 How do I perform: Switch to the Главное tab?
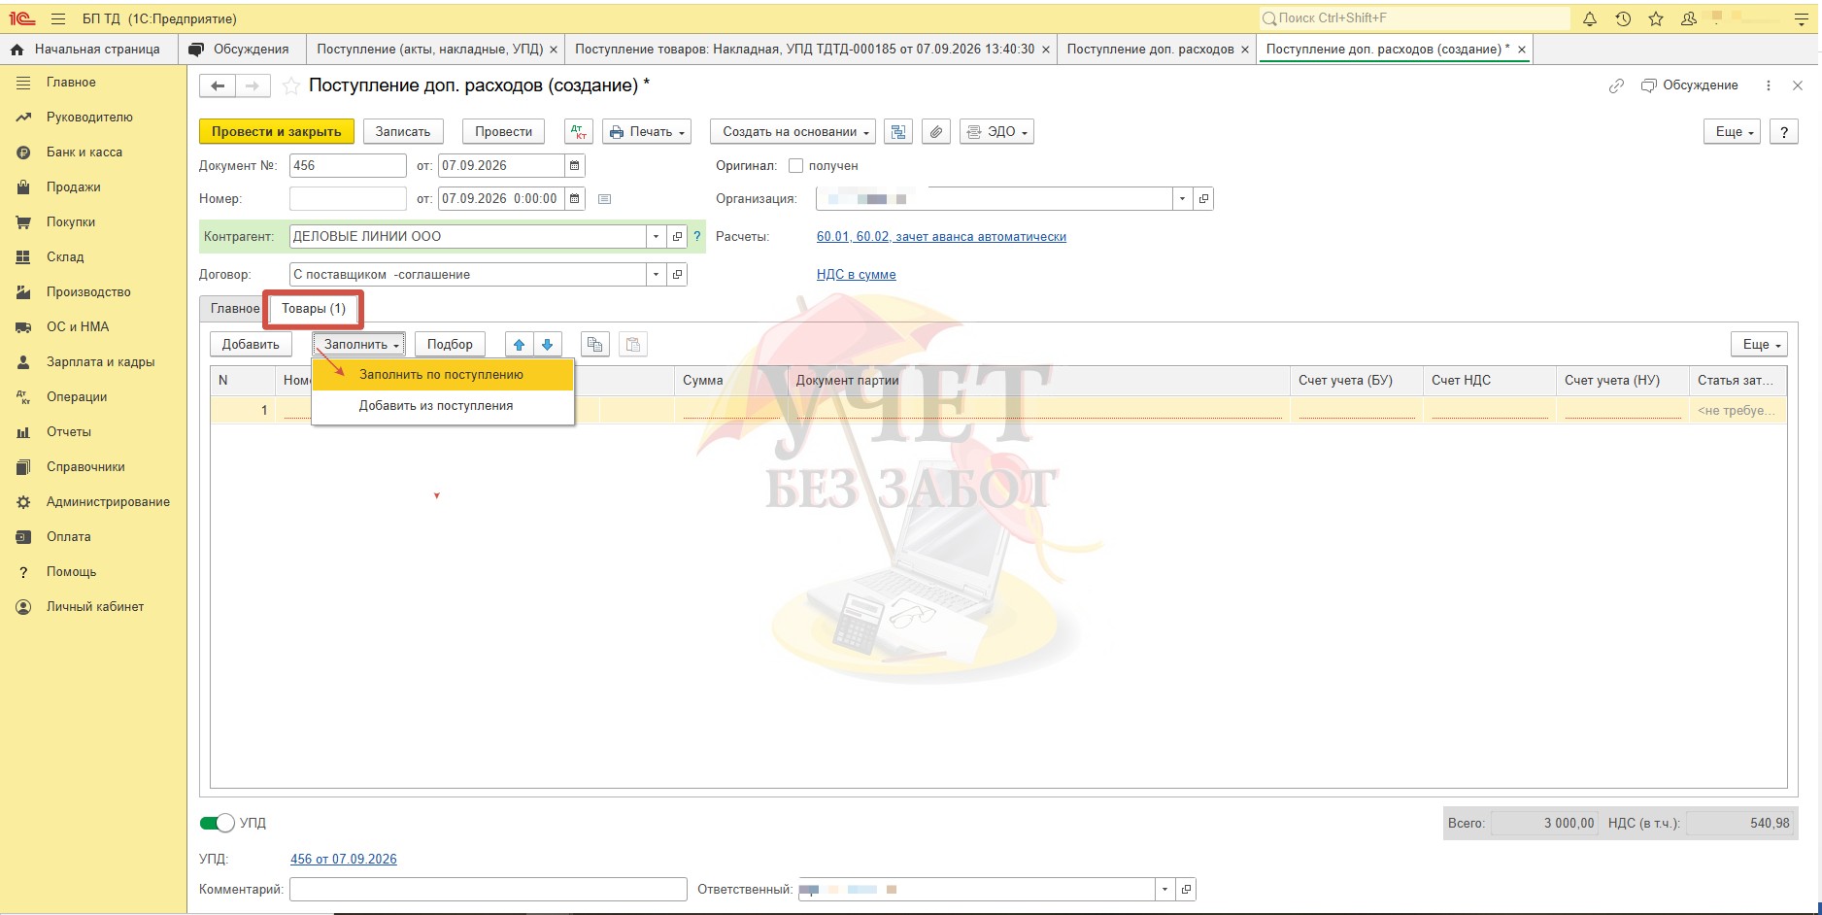pos(235,309)
